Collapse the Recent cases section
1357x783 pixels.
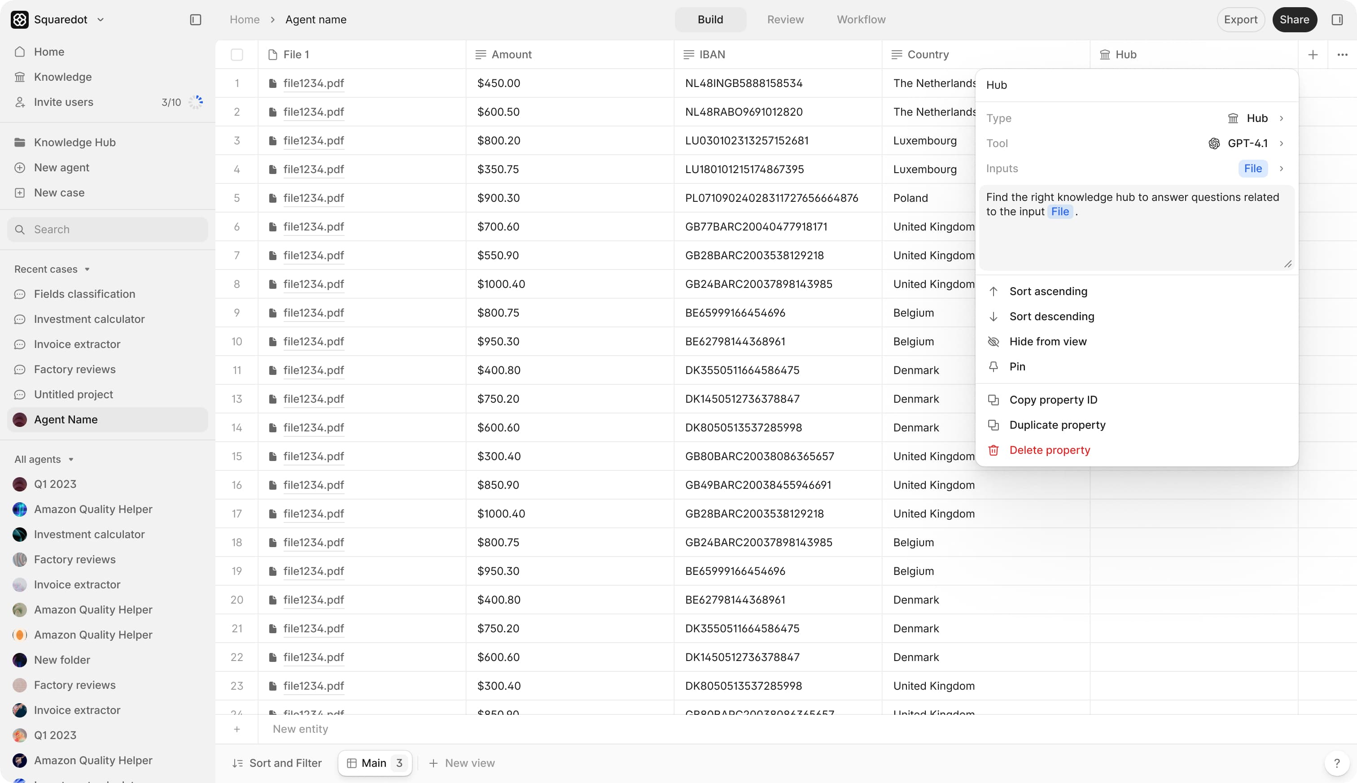click(87, 270)
